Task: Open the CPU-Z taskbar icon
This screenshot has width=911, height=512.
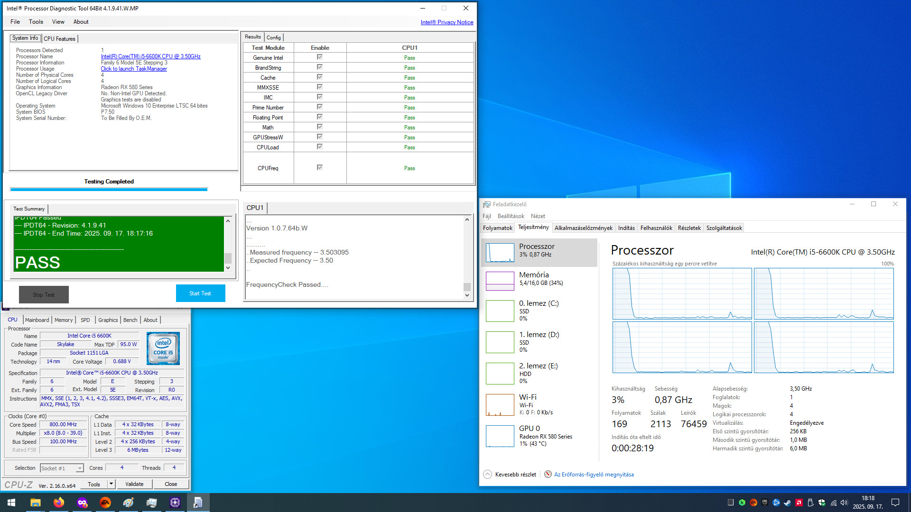Action: pyautogui.click(x=175, y=503)
